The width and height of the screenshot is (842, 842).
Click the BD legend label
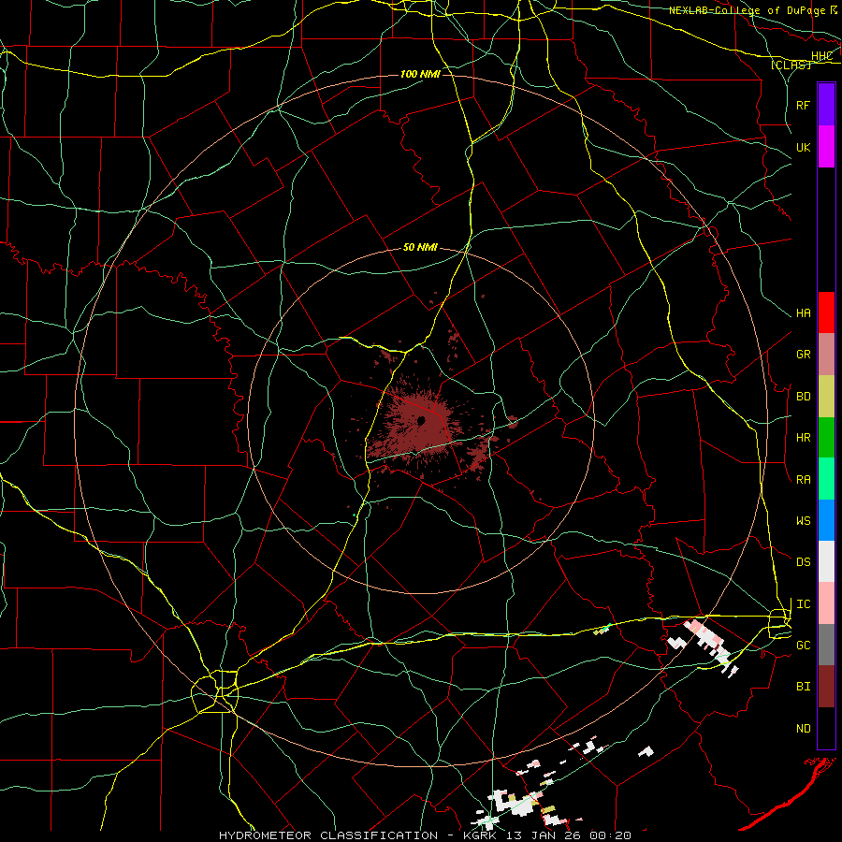click(x=804, y=397)
